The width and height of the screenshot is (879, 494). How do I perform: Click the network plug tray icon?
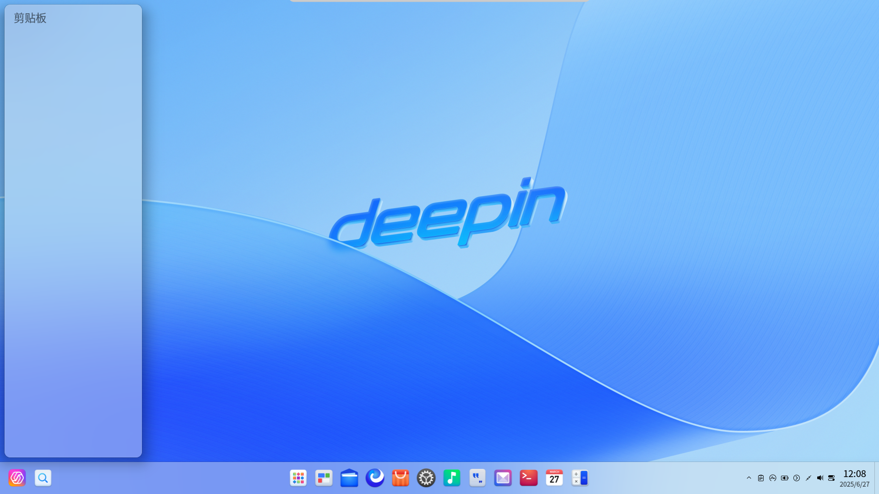tap(808, 478)
